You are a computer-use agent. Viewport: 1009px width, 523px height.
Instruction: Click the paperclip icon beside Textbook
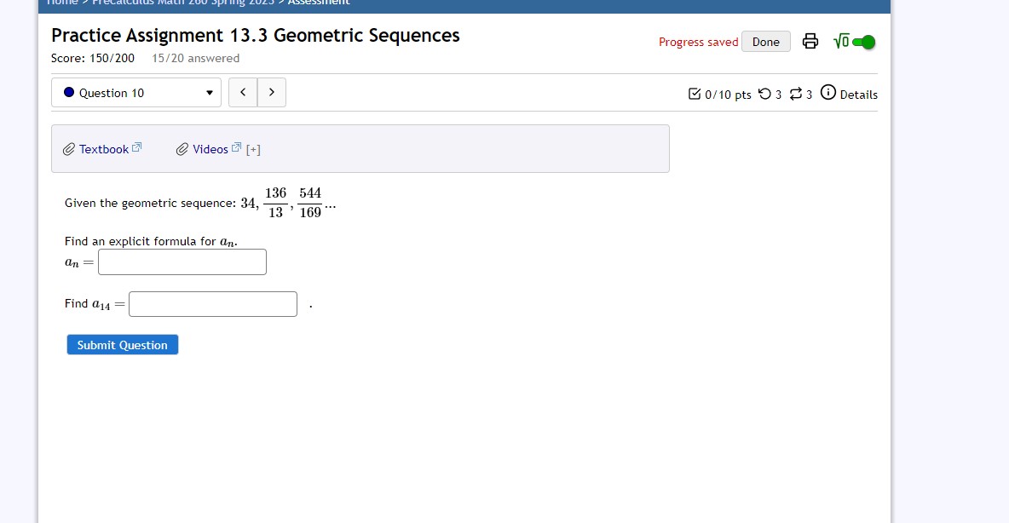point(69,148)
